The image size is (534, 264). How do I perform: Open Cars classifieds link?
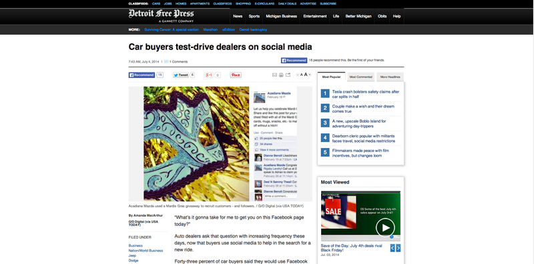coord(156,4)
